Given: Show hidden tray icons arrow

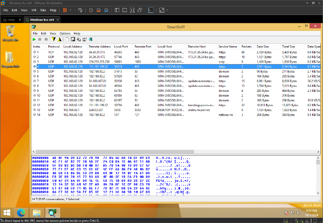Looking at the screenshot, I should [x=280, y=213].
